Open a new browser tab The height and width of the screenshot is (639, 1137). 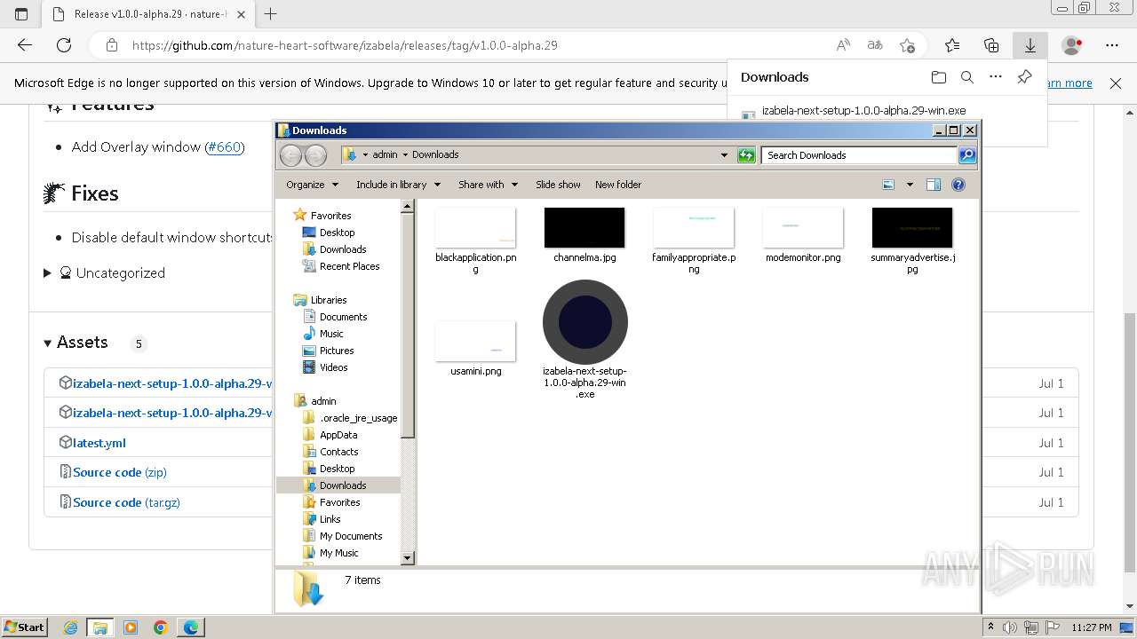coord(271,14)
